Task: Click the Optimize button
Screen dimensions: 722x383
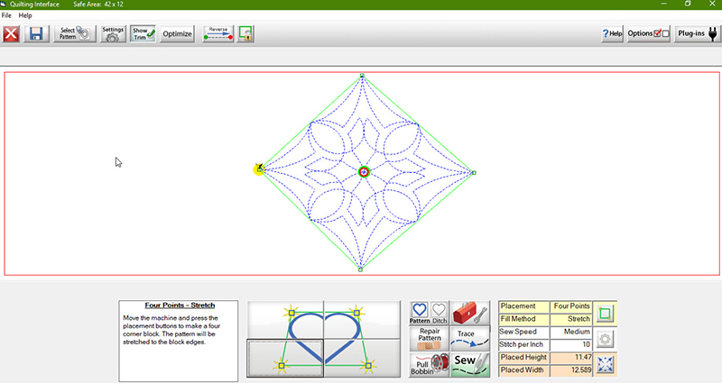Action: point(177,34)
